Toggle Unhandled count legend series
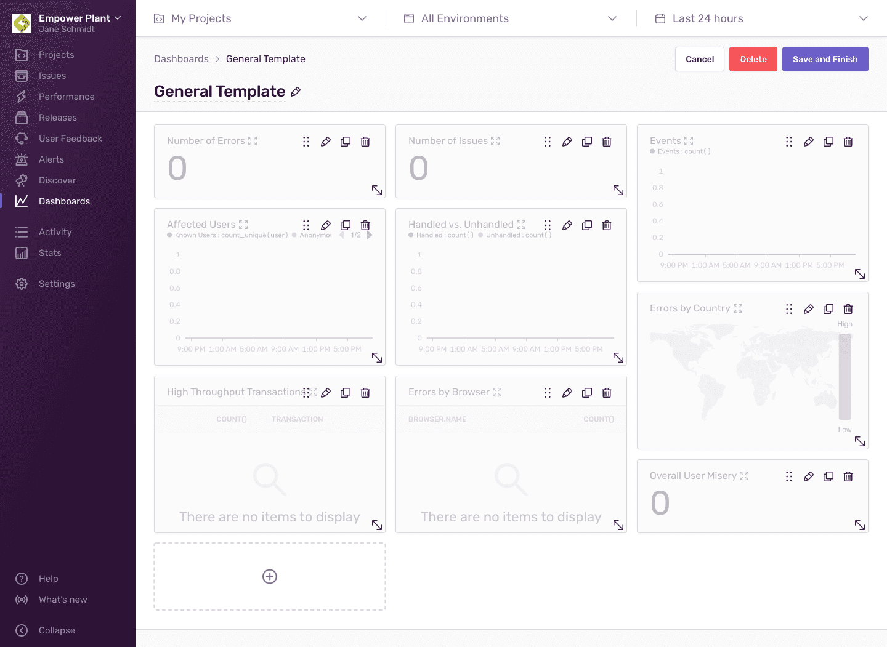The height and width of the screenshot is (647, 887). click(515, 235)
